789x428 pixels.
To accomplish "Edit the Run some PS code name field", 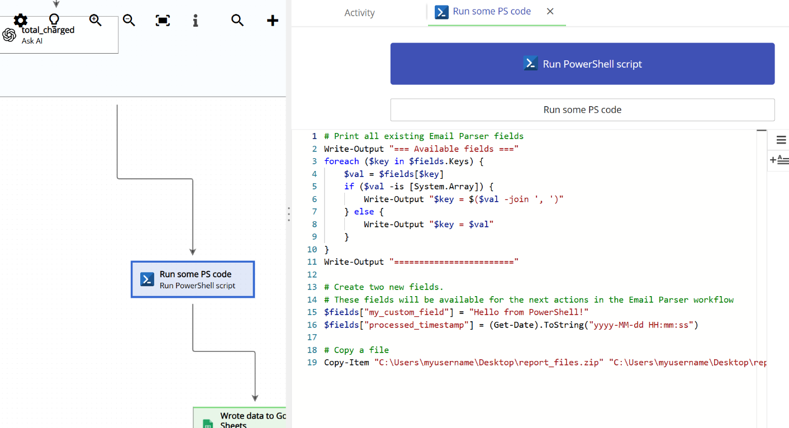I will [x=582, y=110].
